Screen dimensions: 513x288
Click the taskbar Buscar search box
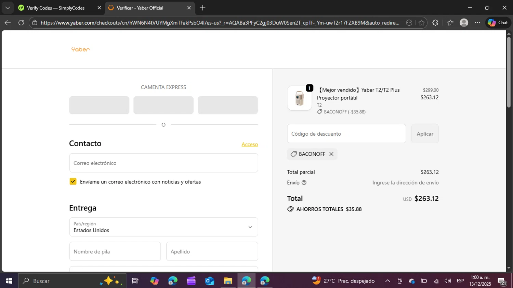[72, 281]
